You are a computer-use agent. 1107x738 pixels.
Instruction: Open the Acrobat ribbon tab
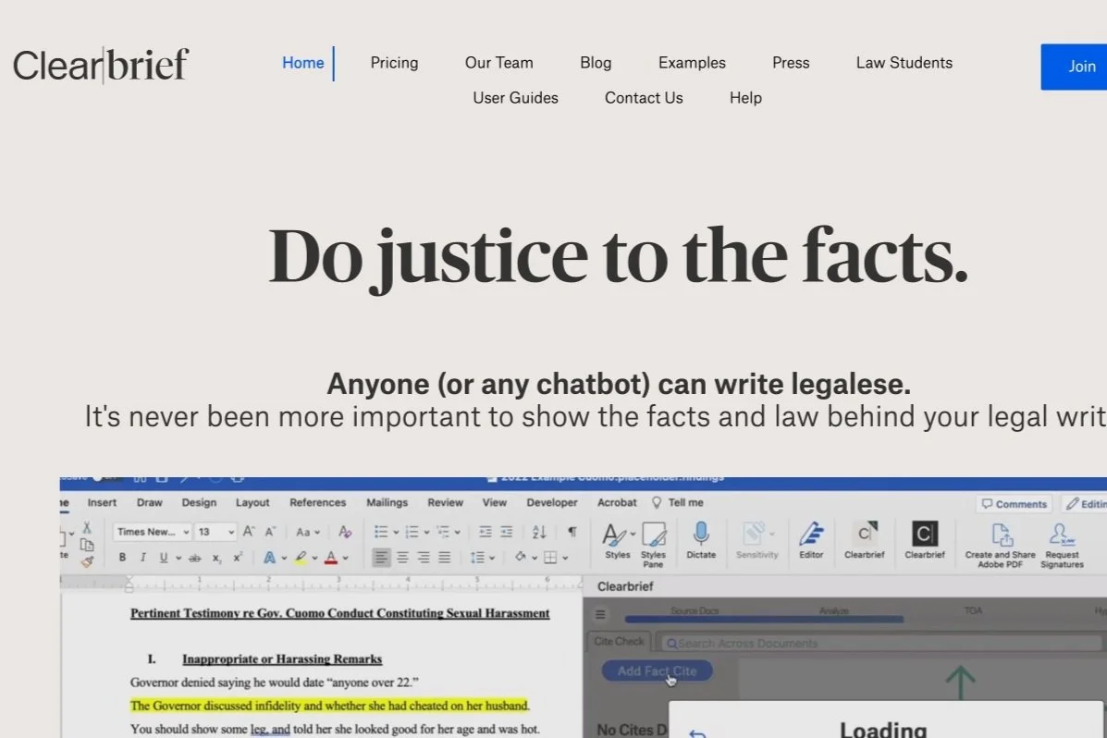[616, 503]
